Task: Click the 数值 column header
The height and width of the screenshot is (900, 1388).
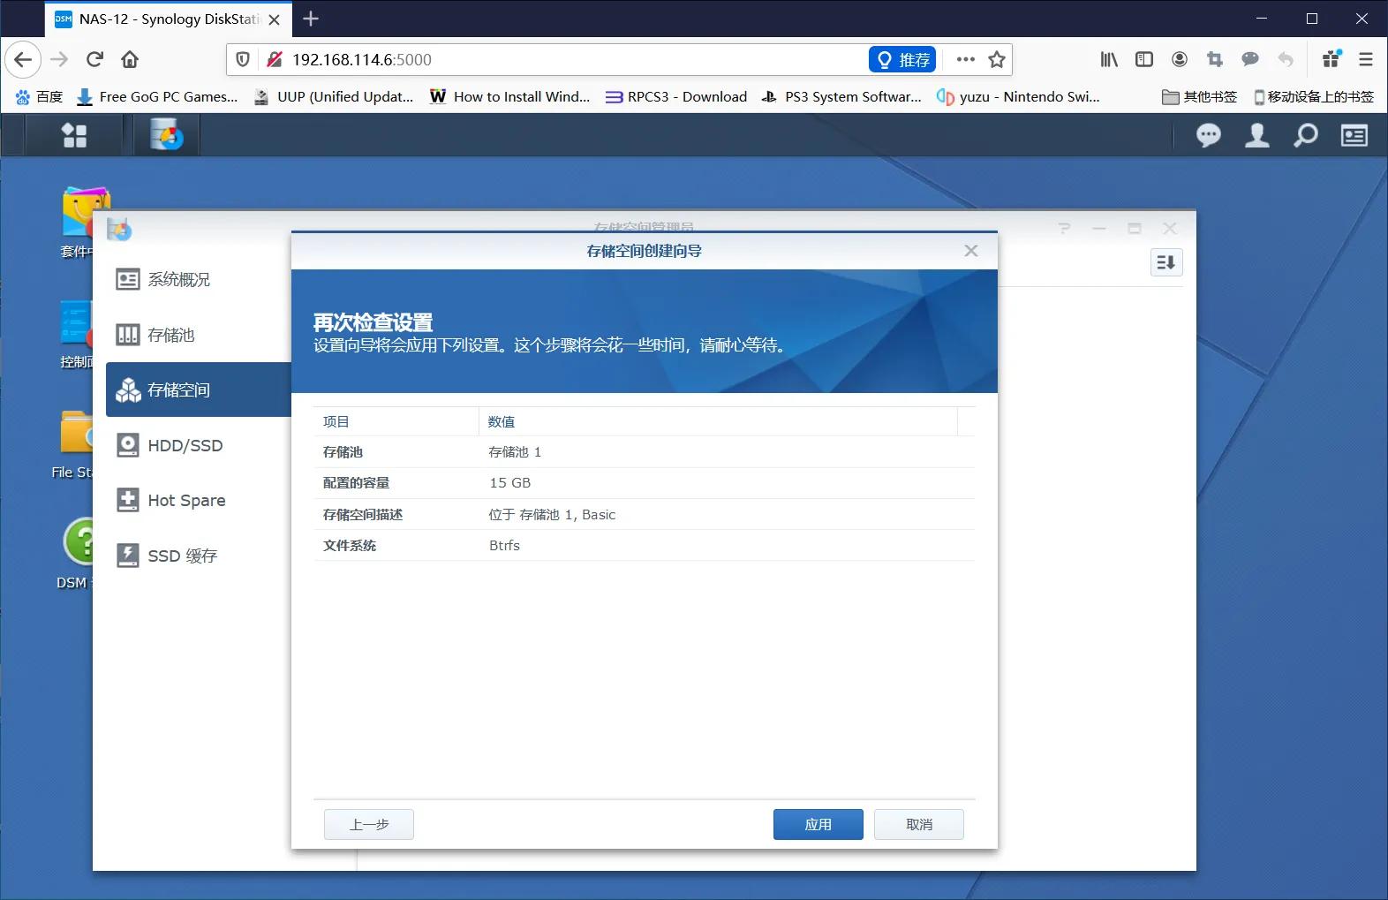Action: tap(718, 421)
